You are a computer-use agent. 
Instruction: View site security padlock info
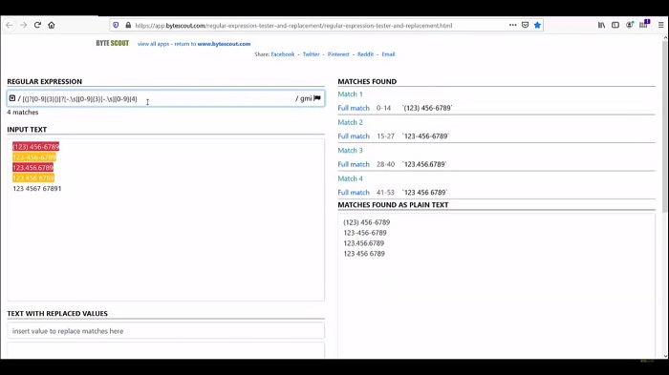coord(128,25)
